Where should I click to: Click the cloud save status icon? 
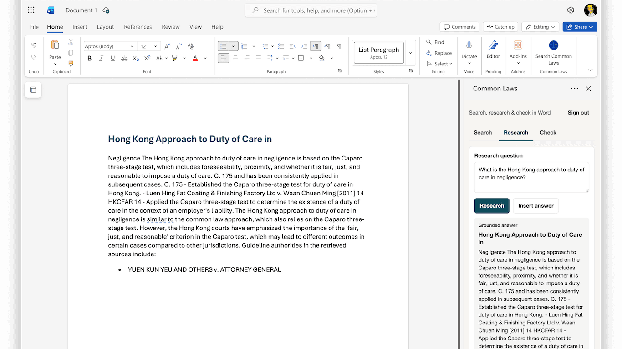pyautogui.click(x=106, y=10)
